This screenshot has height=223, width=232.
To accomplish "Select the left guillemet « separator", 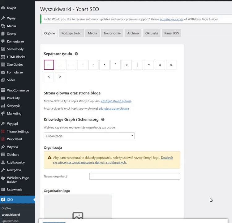I will point(160,65).
